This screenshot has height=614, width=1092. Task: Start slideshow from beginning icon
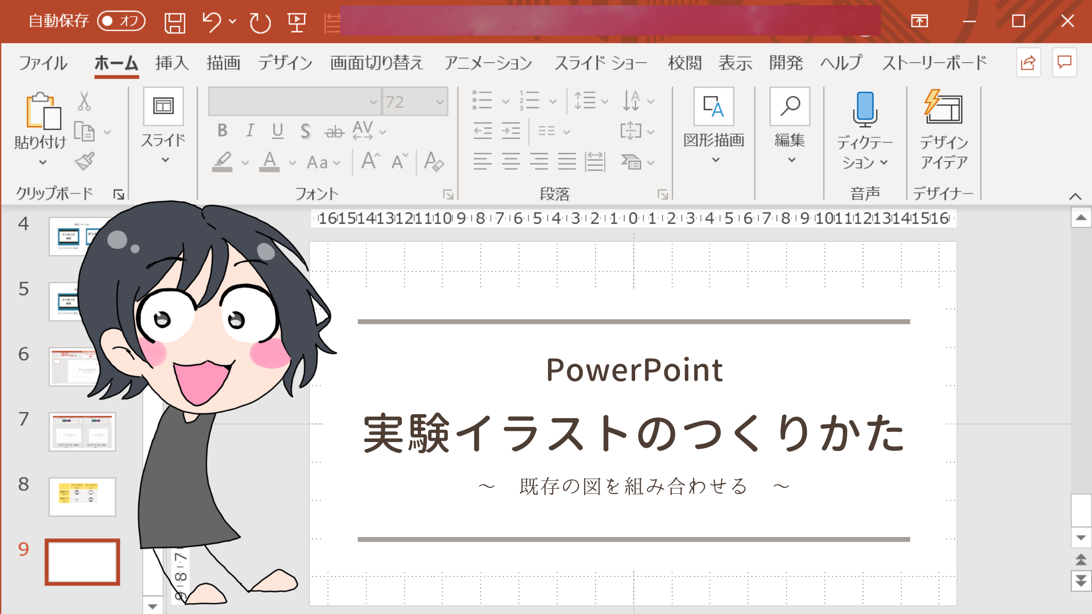[296, 22]
